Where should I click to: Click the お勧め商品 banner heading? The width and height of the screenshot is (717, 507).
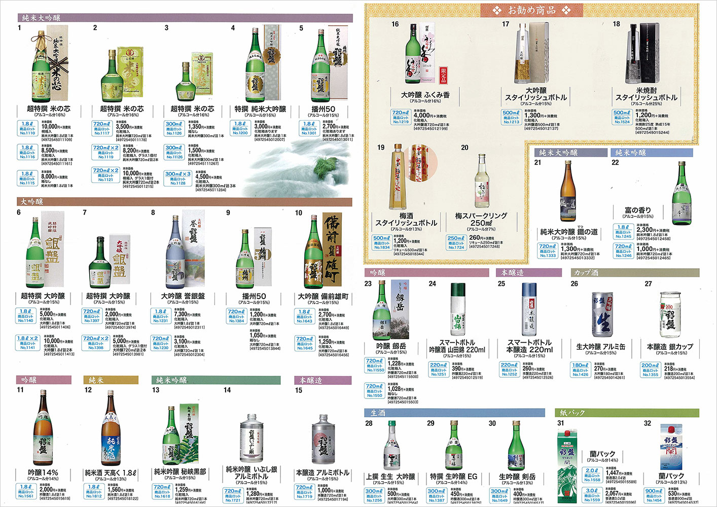(532, 10)
